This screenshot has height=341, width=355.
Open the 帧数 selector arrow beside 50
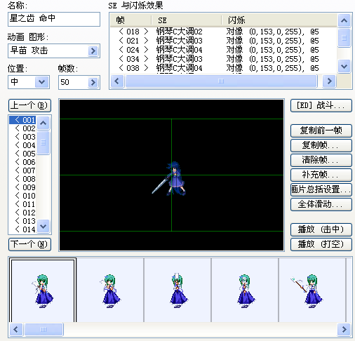point(93,82)
